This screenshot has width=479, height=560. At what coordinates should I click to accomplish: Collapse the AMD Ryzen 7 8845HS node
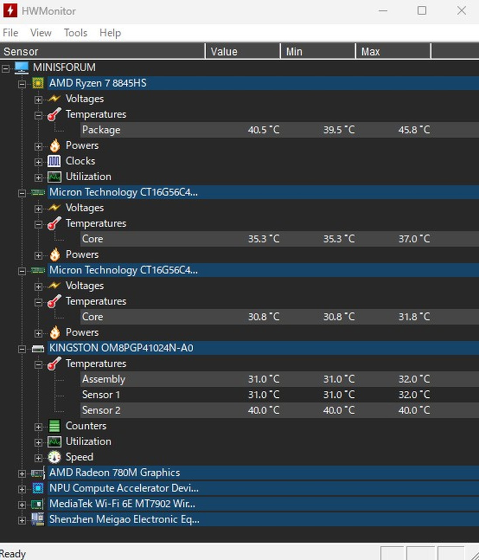[x=22, y=84]
